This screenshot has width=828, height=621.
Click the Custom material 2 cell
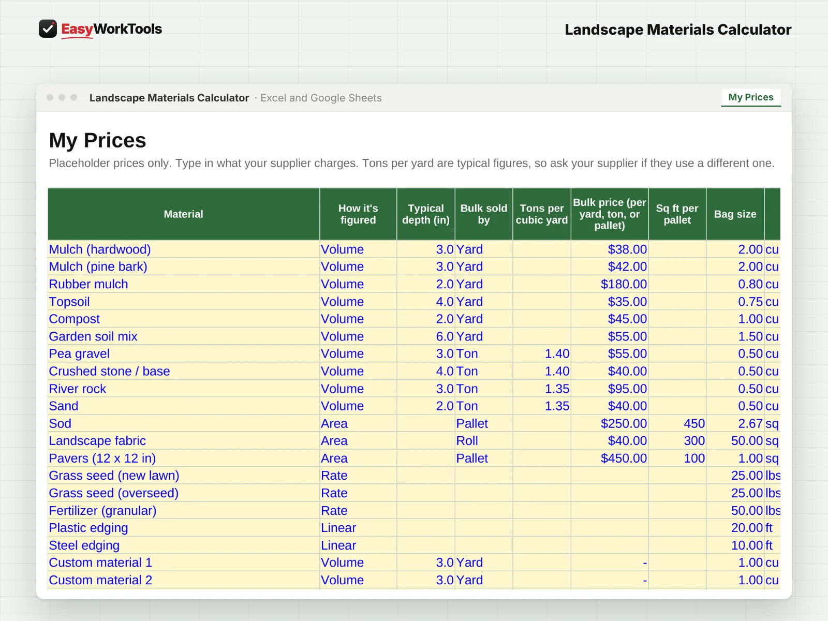tap(184, 580)
